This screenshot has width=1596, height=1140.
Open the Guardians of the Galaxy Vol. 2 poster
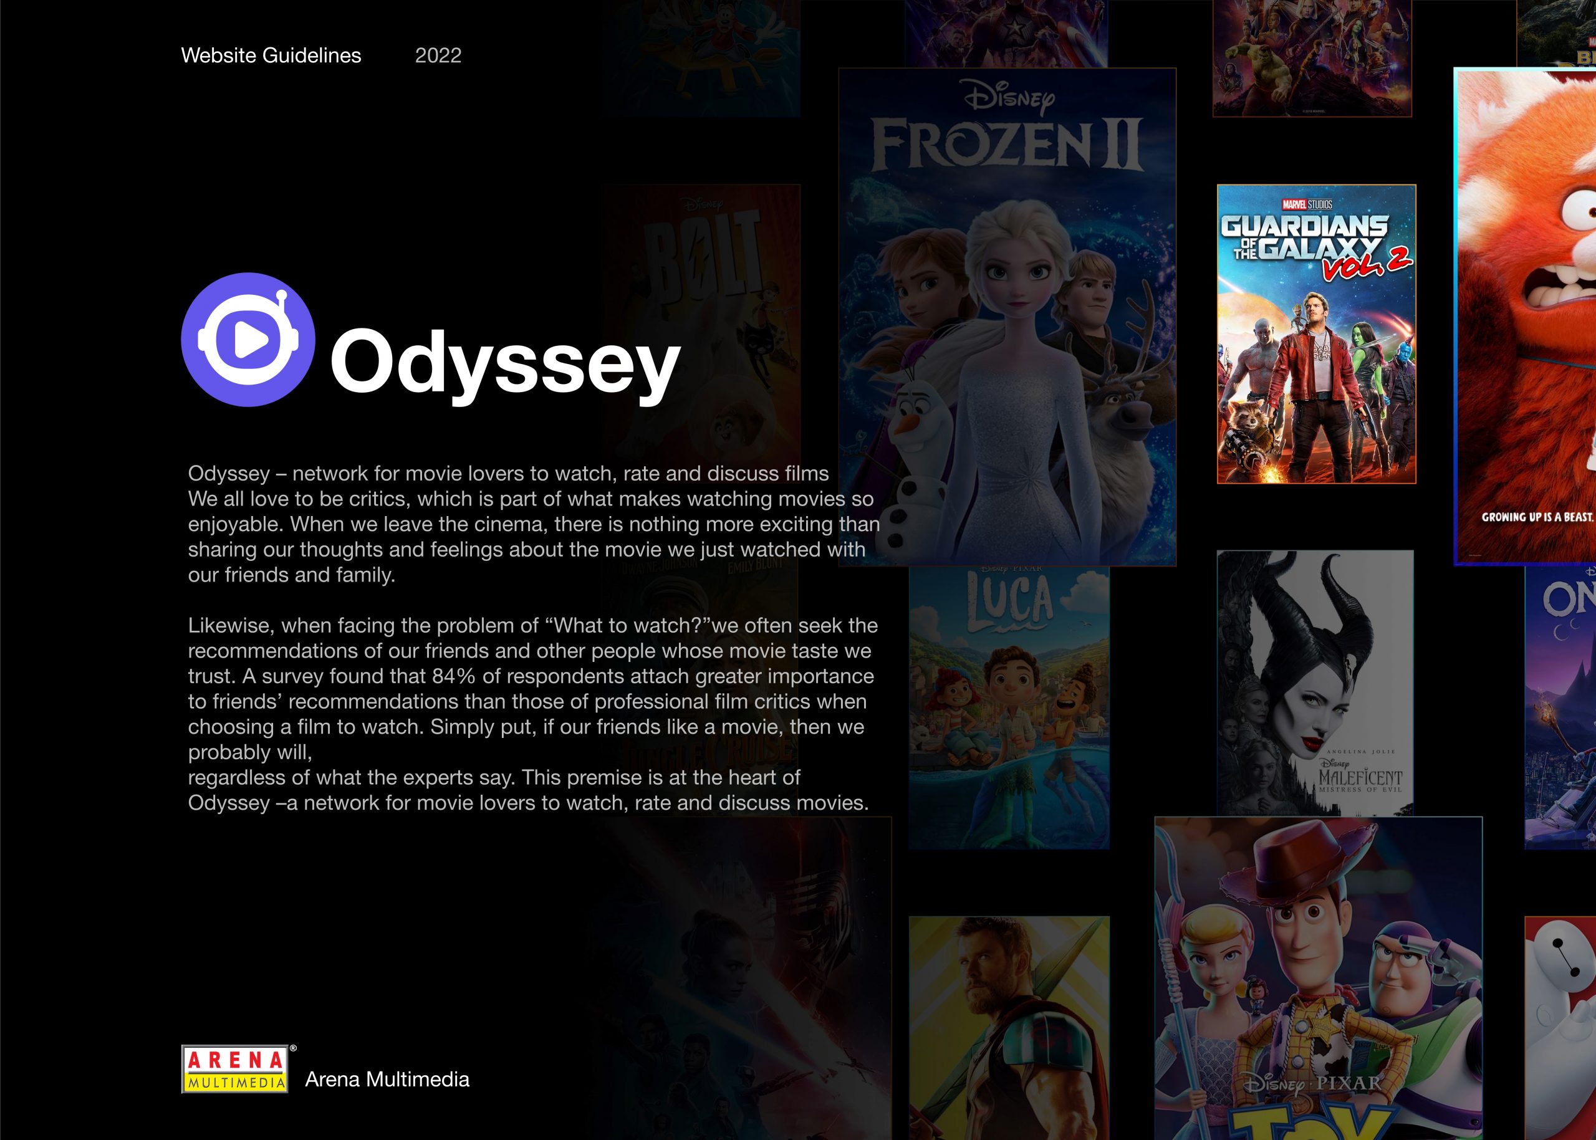[1316, 334]
